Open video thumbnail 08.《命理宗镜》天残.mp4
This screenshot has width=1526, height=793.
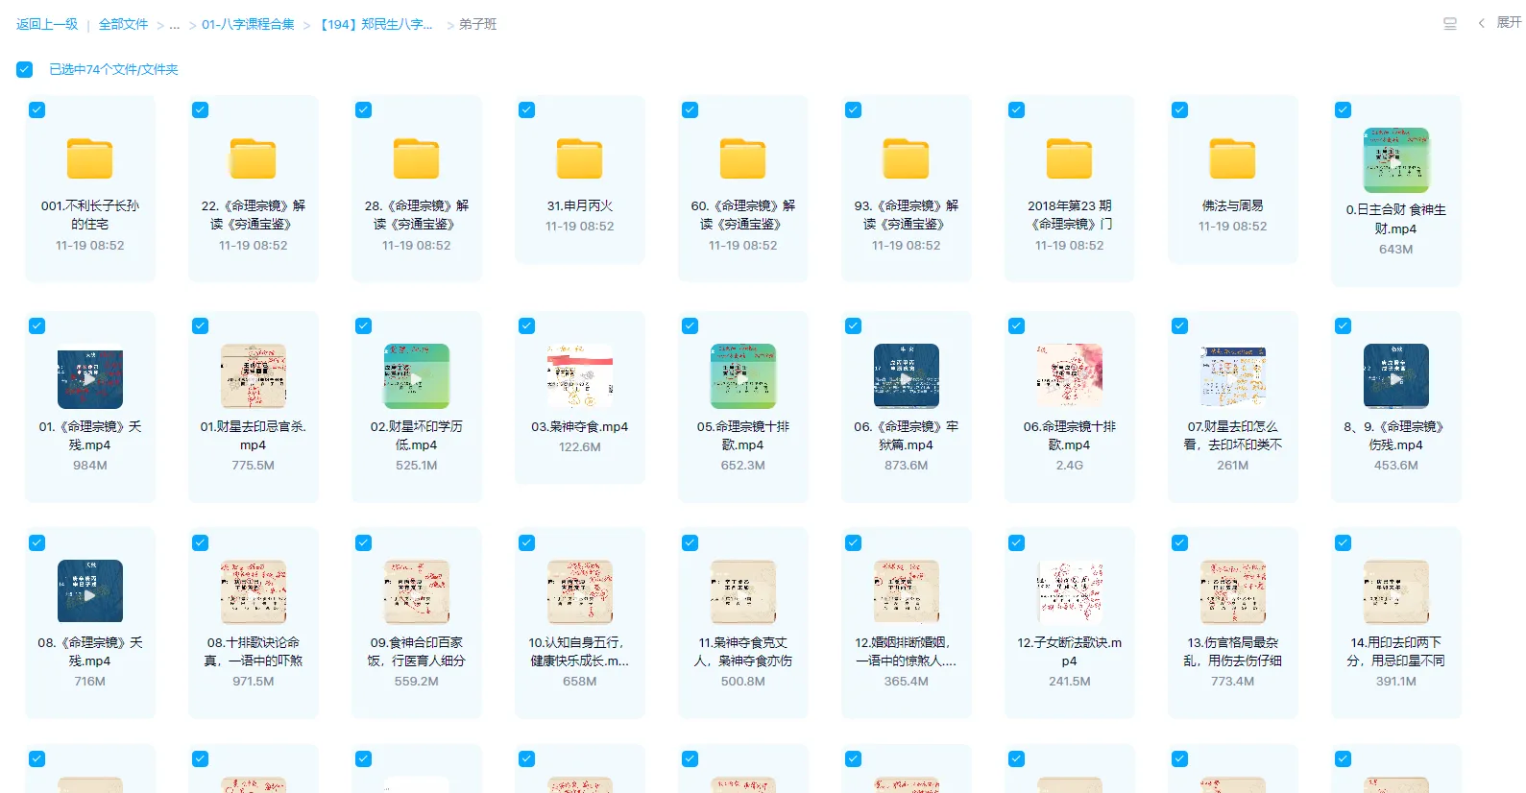pyautogui.click(x=90, y=592)
